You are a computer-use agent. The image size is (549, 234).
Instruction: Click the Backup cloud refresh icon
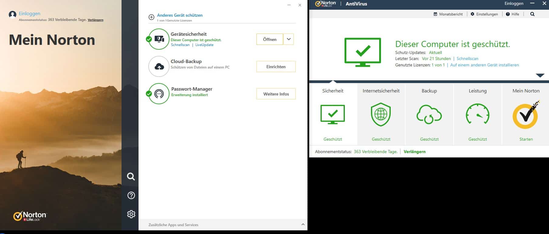(429, 114)
